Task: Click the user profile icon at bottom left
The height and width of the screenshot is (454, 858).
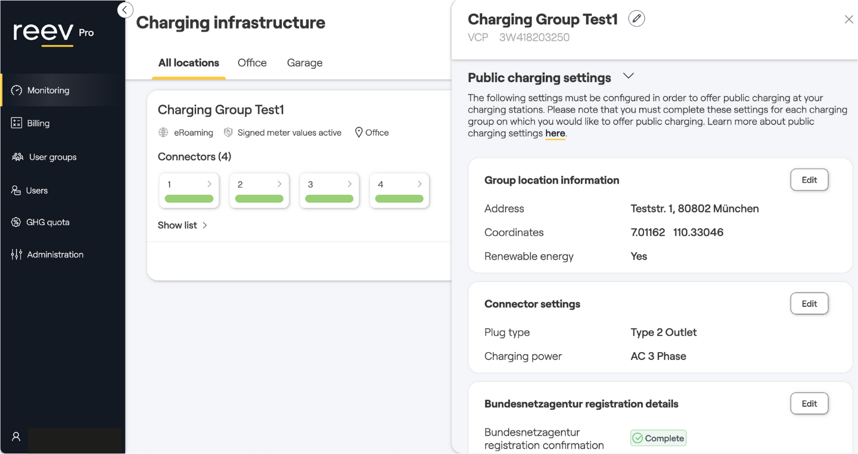Action: coord(16,437)
